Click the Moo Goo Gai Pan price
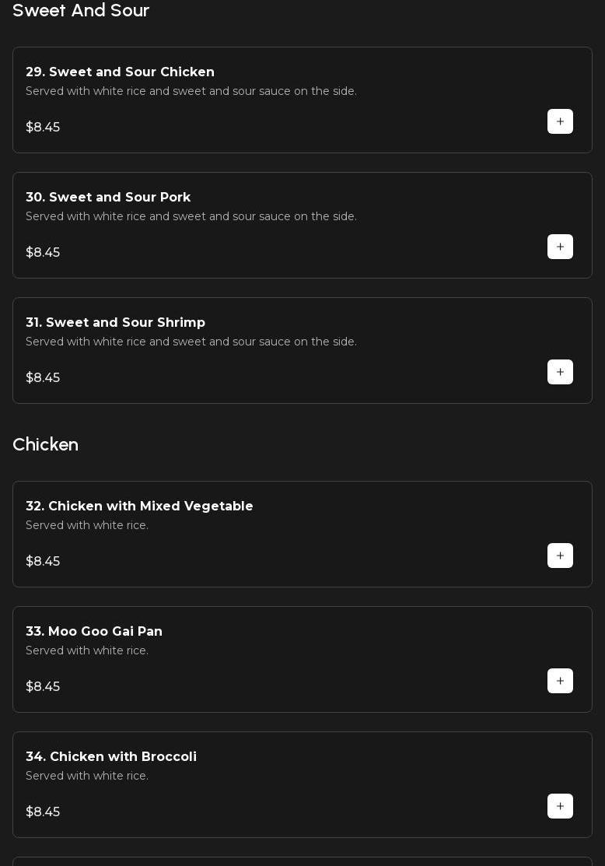Image resolution: width=605 pixels, height=866 pixels. tap(43, 686)
